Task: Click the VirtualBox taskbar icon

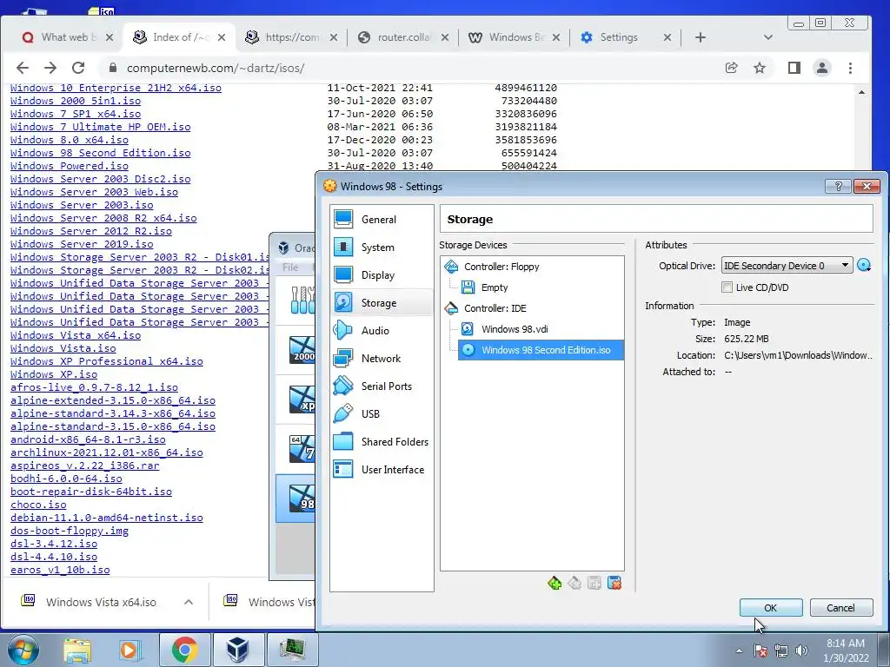Action: point(237,650)
